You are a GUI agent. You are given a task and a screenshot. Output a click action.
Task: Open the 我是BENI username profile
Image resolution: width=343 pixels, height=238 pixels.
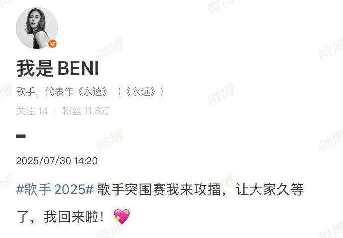click(58, 68)
